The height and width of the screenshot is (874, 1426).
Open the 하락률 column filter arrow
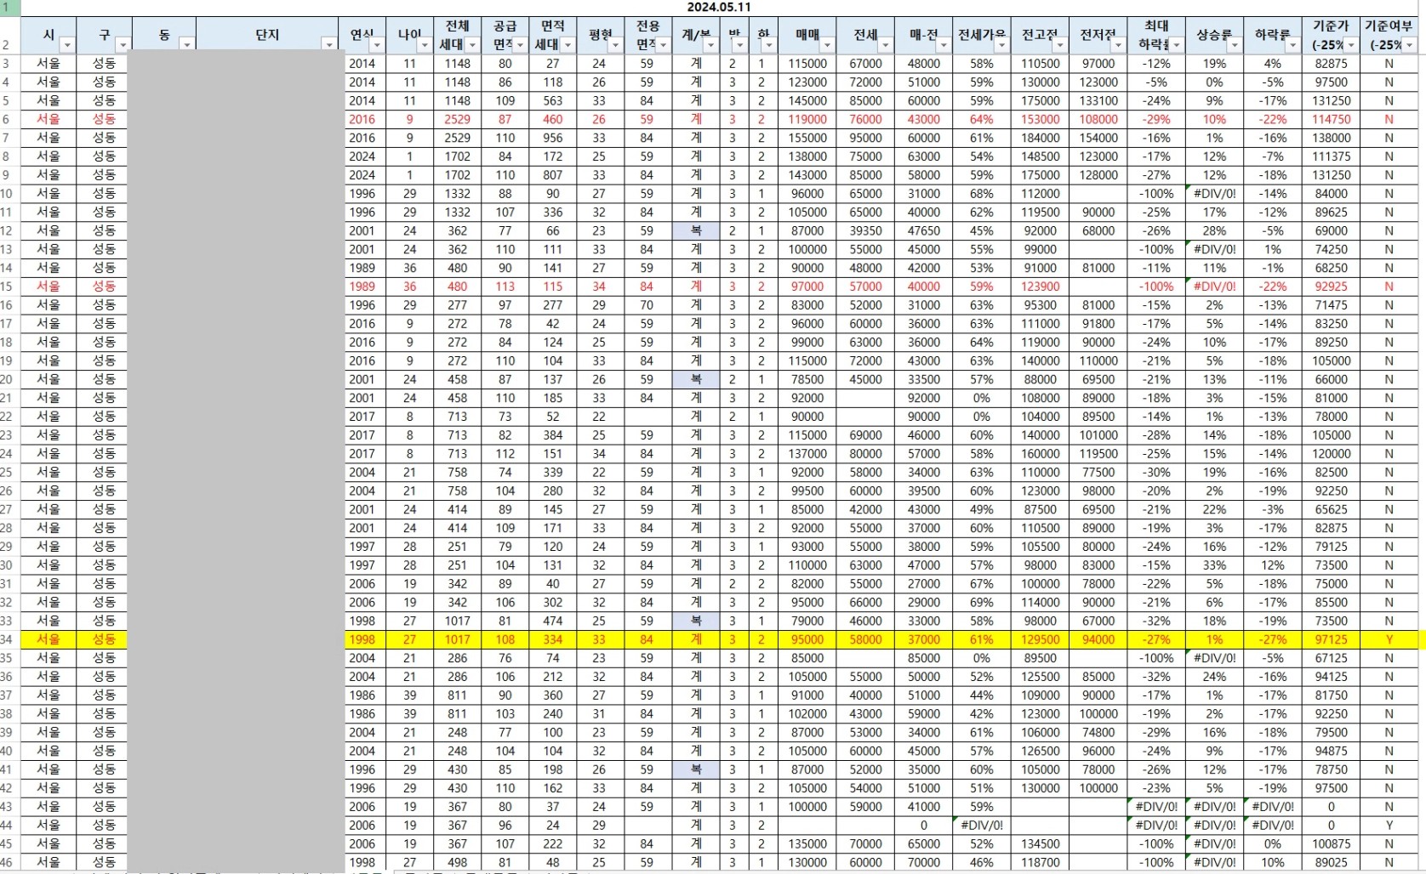[x=1292, y=44]
